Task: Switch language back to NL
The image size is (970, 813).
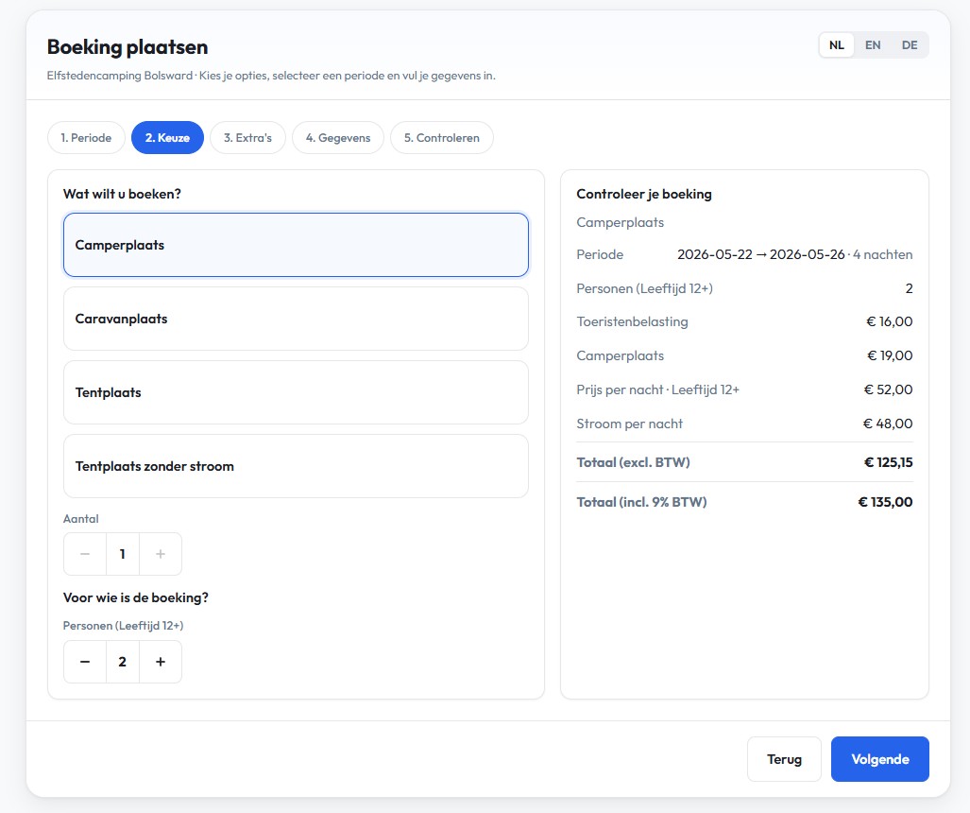Action: 836,44
